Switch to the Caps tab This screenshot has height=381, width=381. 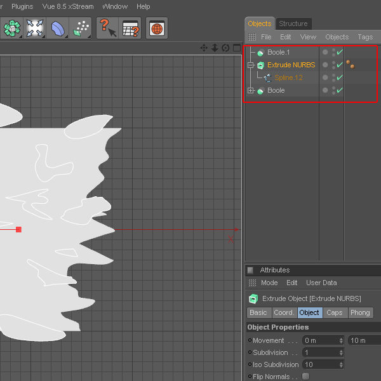point(335,312)
